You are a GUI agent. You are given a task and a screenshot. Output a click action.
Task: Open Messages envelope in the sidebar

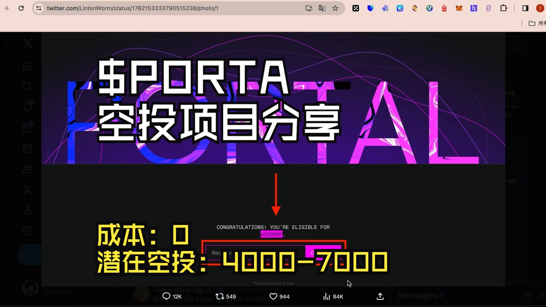28,128
